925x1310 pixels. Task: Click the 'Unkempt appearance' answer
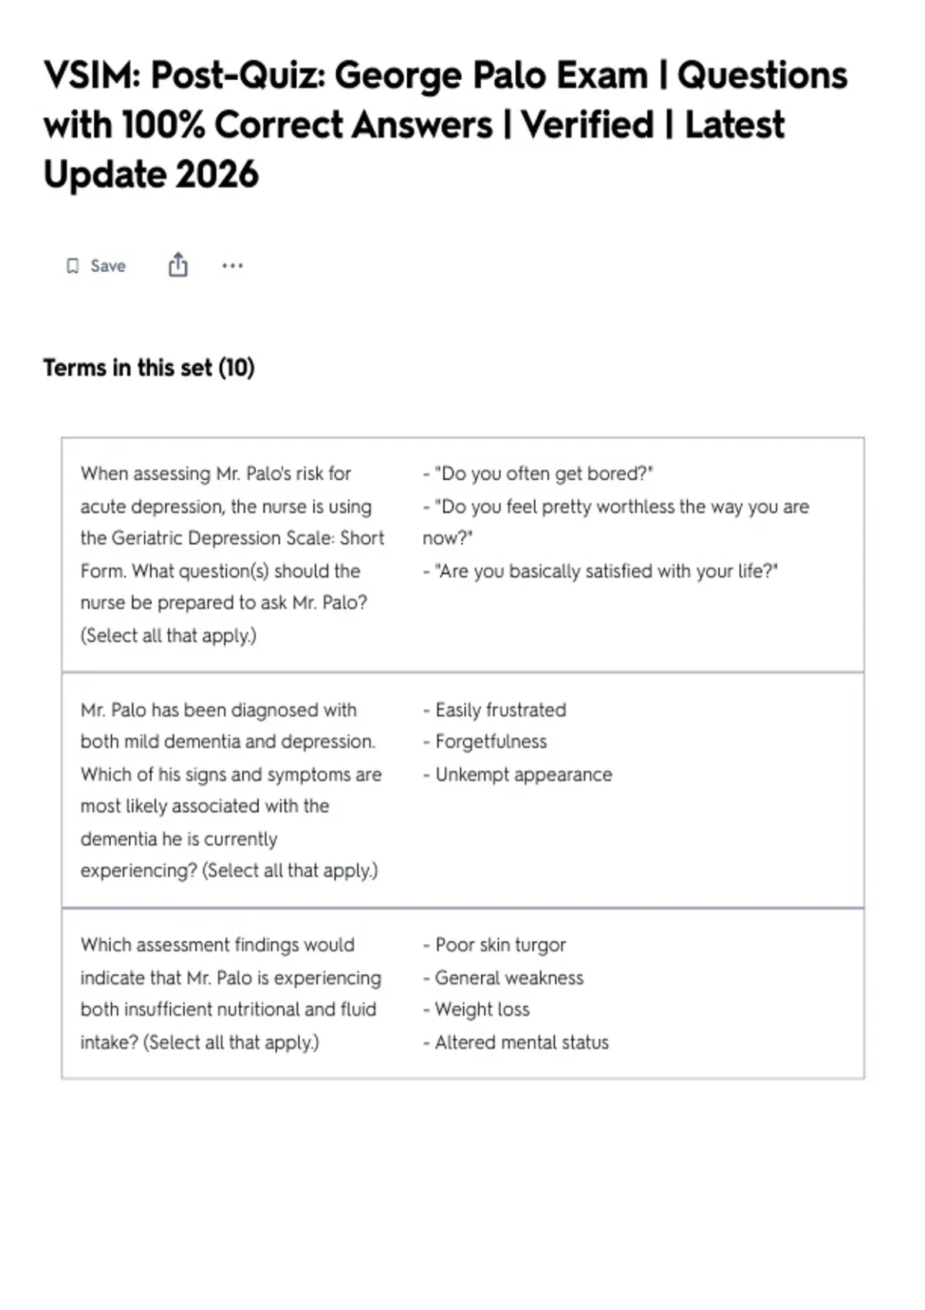pos(517,774)
